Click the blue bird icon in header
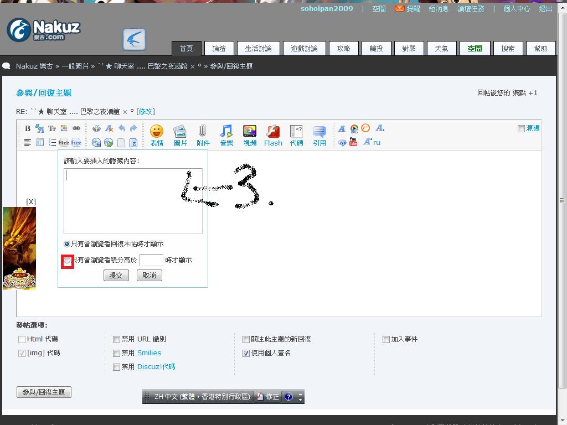 tap(134, 39)
